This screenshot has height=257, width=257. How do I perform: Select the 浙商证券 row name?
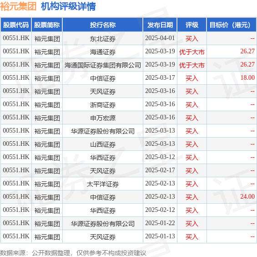(103, 105)
